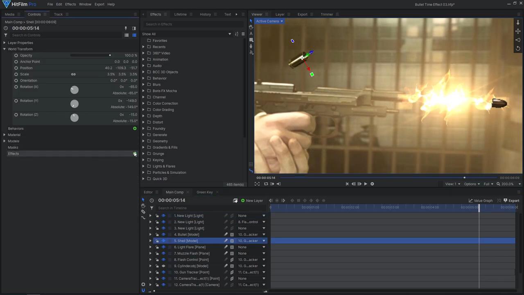Switch to the Lifetime tab
This screenshot has width=524, height=295.
[180, 14]
